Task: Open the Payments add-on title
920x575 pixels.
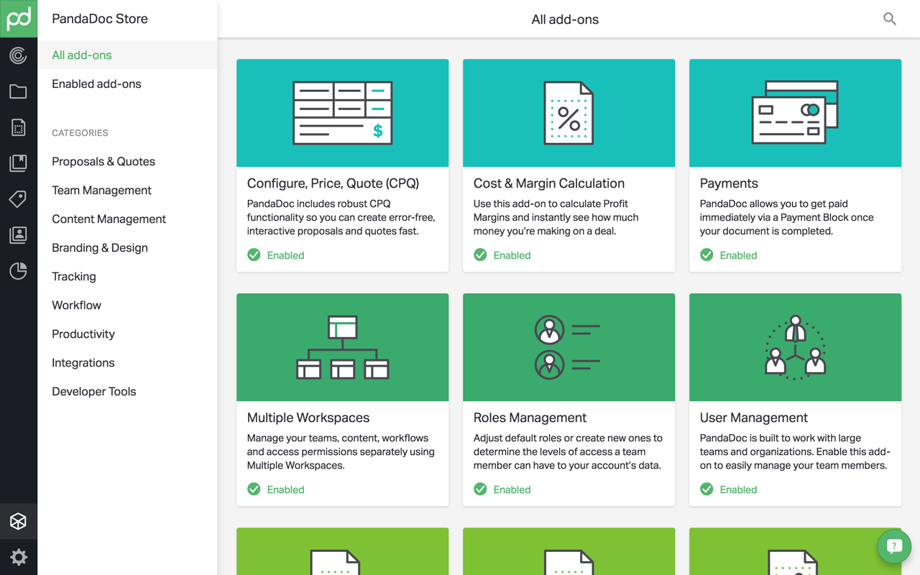Action: pyautogui.click(x=729, y=183)
